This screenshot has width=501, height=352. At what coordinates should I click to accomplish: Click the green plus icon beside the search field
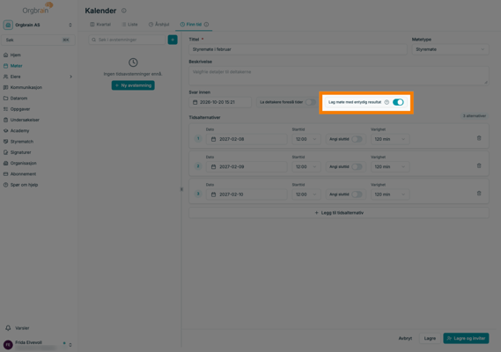[173, 40]
